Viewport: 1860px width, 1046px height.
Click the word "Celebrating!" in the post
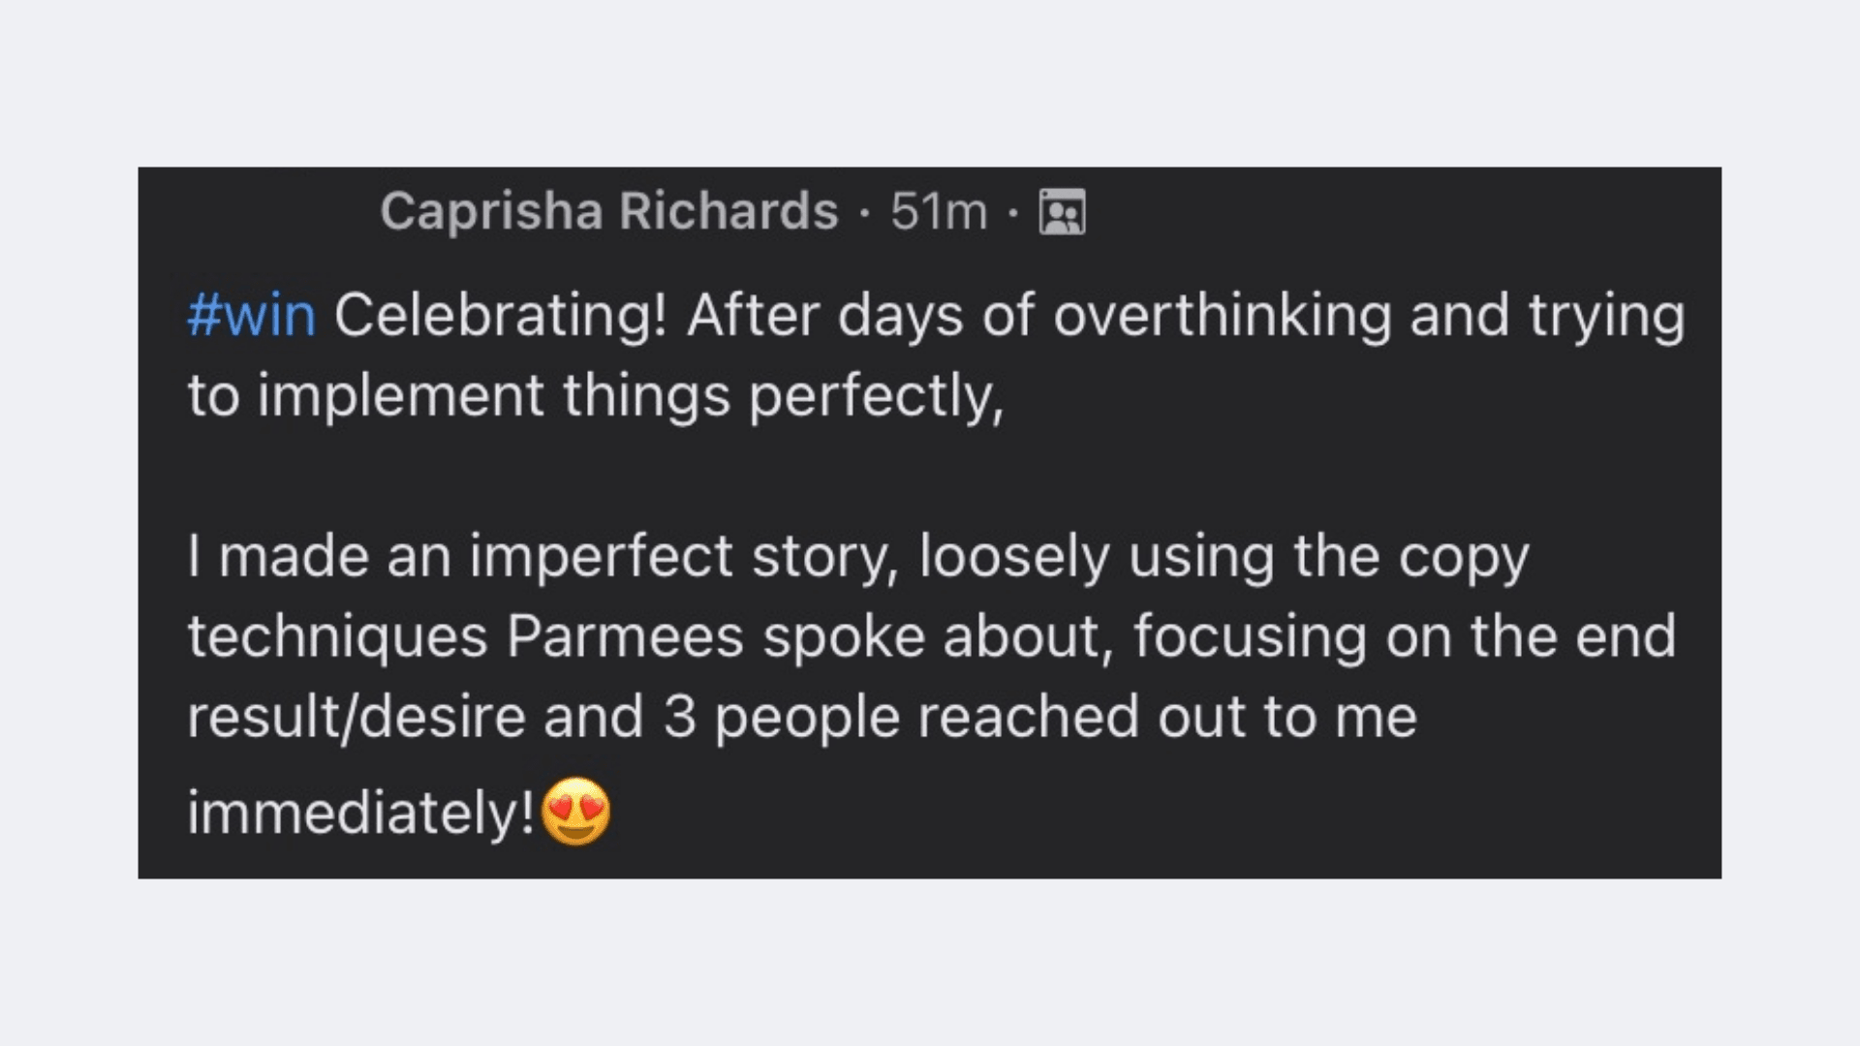pos(501,316)
